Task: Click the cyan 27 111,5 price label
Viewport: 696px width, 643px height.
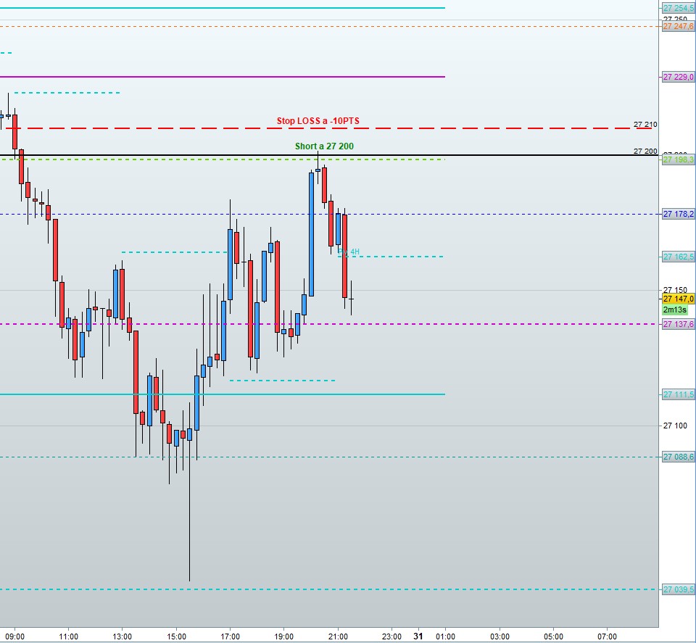Action: pos(679,394)
